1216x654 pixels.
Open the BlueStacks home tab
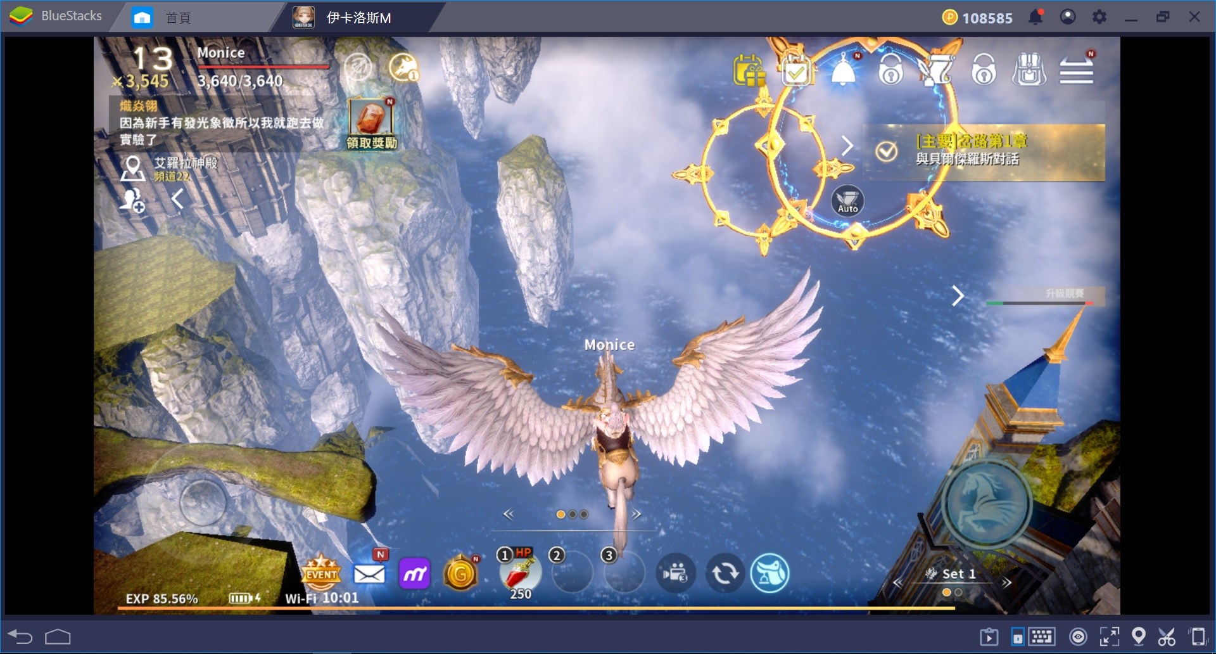161,17
